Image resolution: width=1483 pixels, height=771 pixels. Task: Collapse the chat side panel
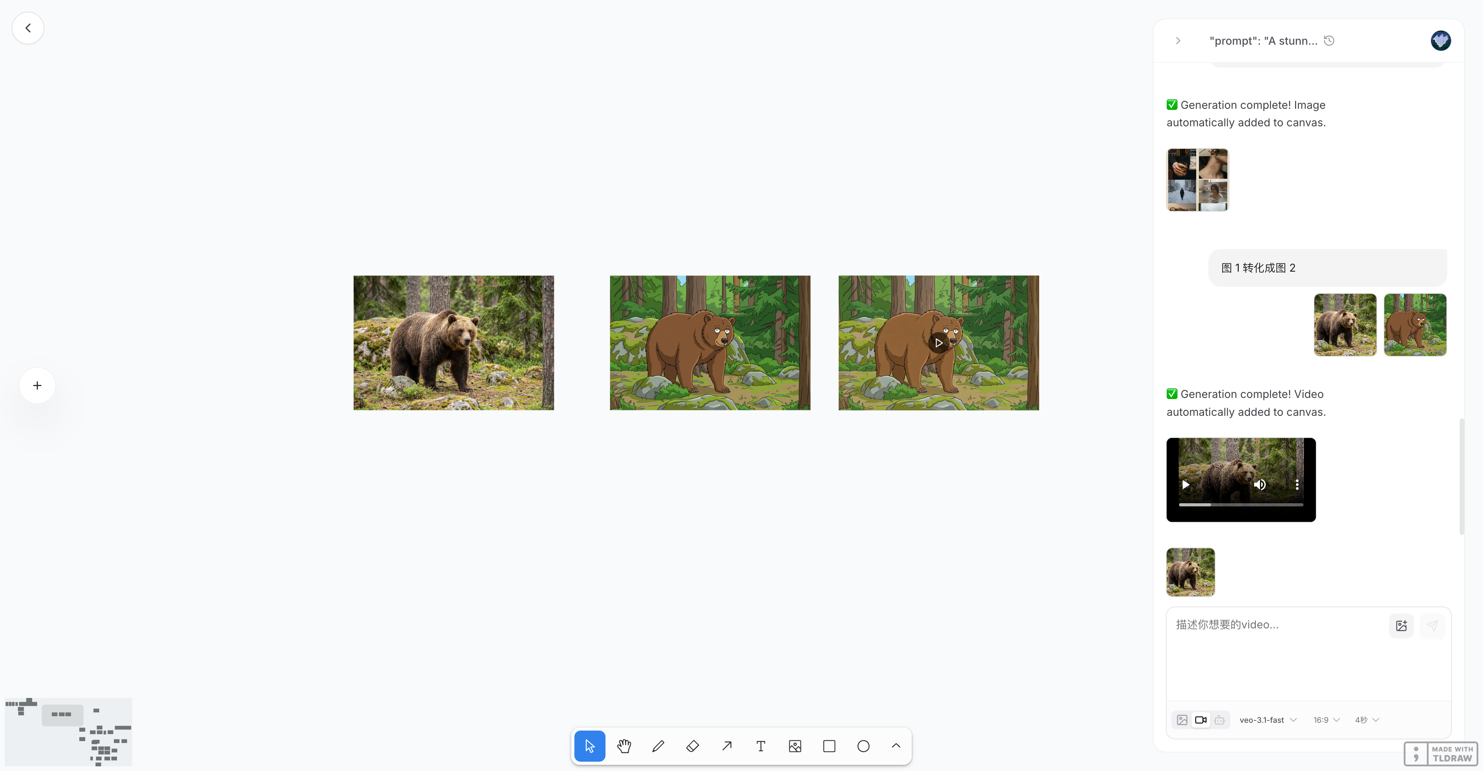[1178, 41]
